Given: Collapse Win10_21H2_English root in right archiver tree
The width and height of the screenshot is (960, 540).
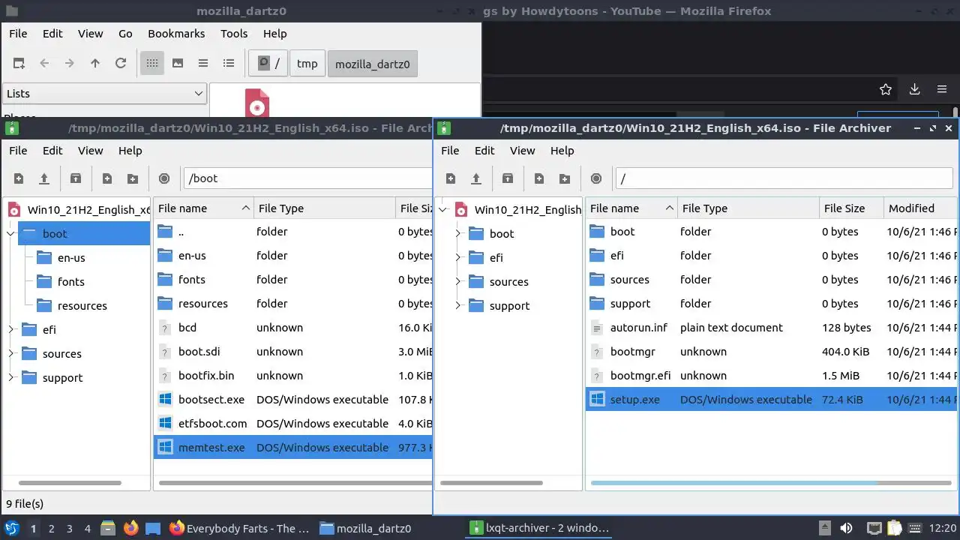Looking at the screenshot, I should [443, 209].
